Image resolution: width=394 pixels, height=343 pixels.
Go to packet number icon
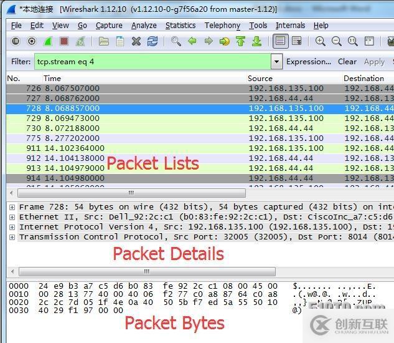coord(225,41)
